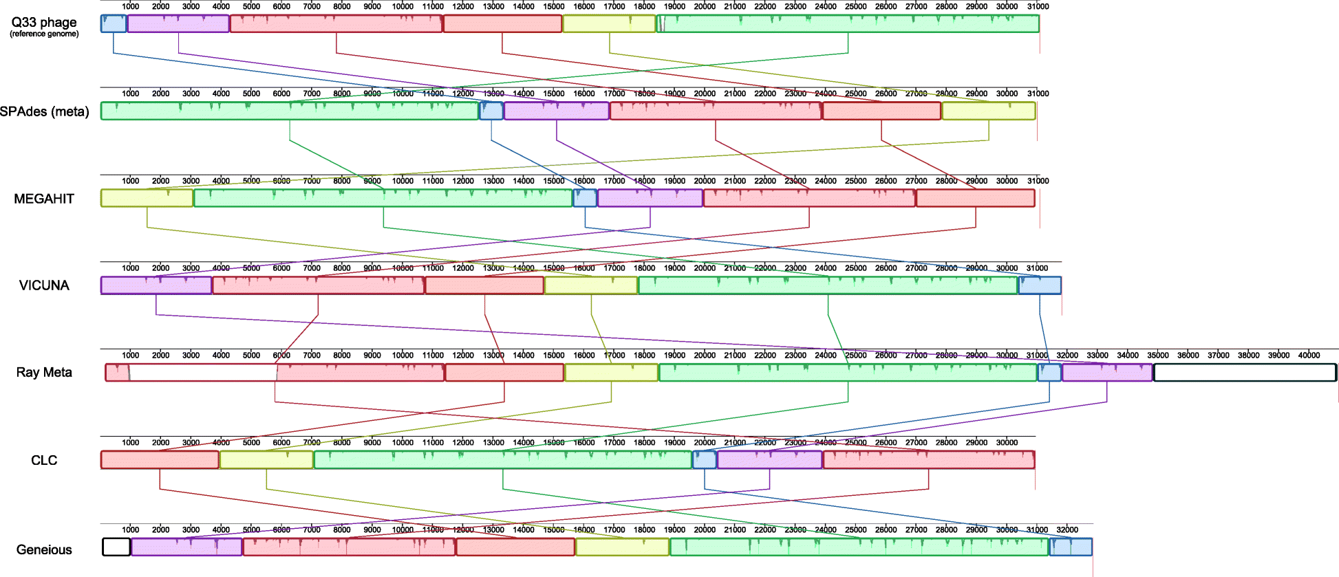Click the shorter red block in Geneious row
The image size is (1339, 577).
(x=516, y=547)
